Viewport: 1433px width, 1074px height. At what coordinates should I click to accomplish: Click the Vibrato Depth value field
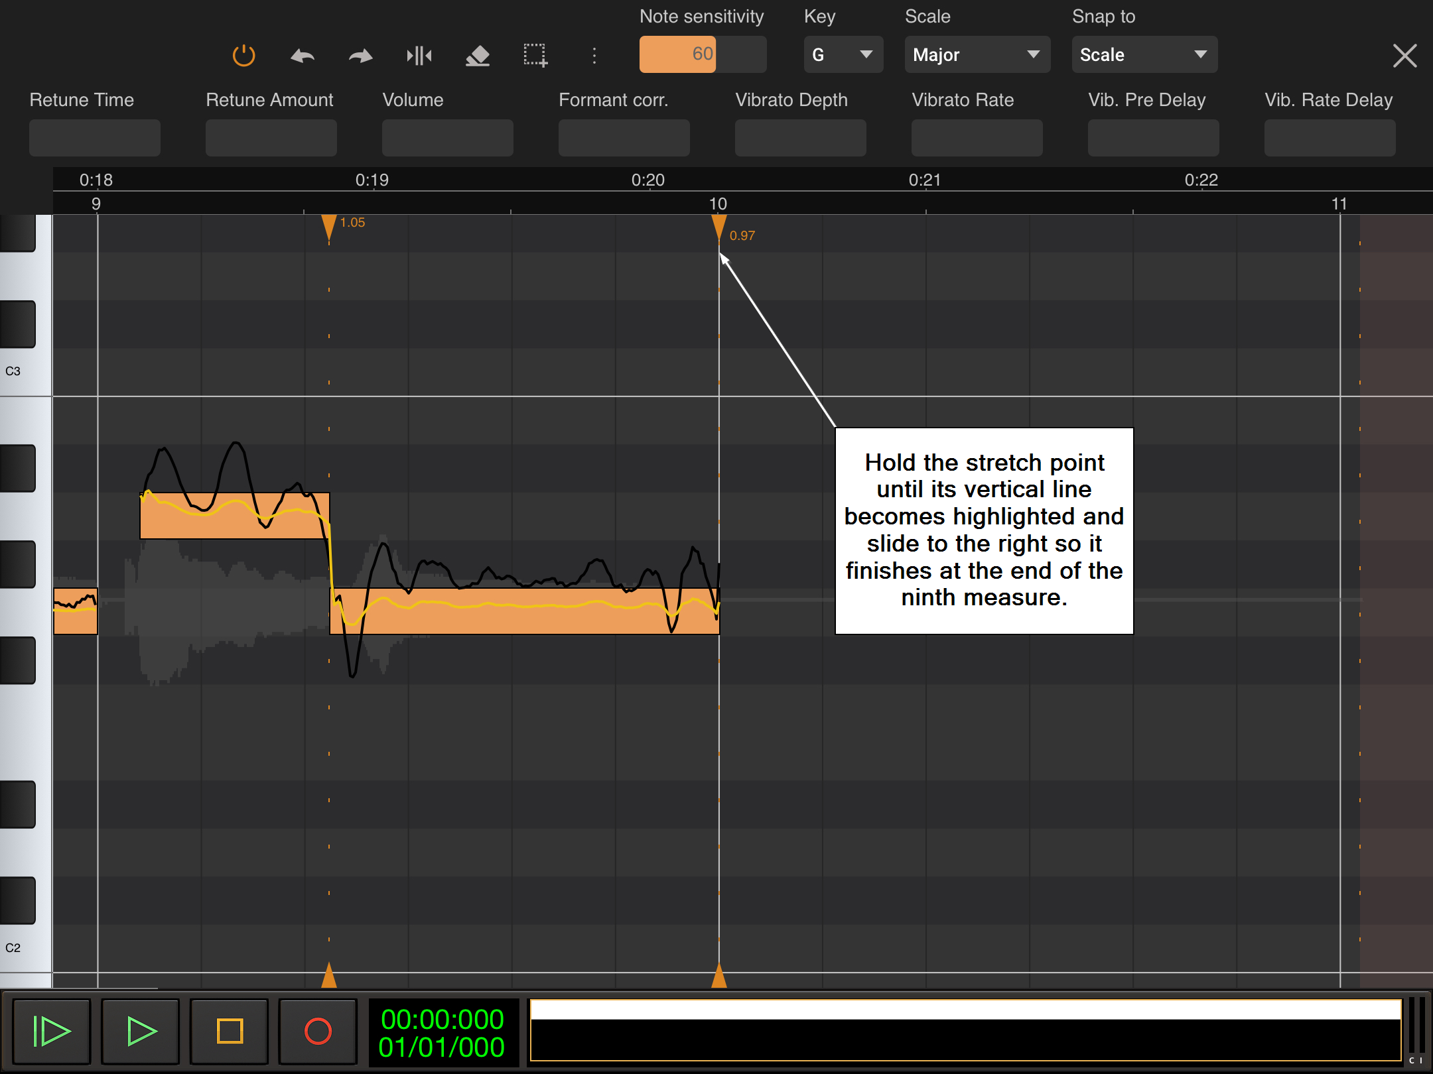[800, 138]
